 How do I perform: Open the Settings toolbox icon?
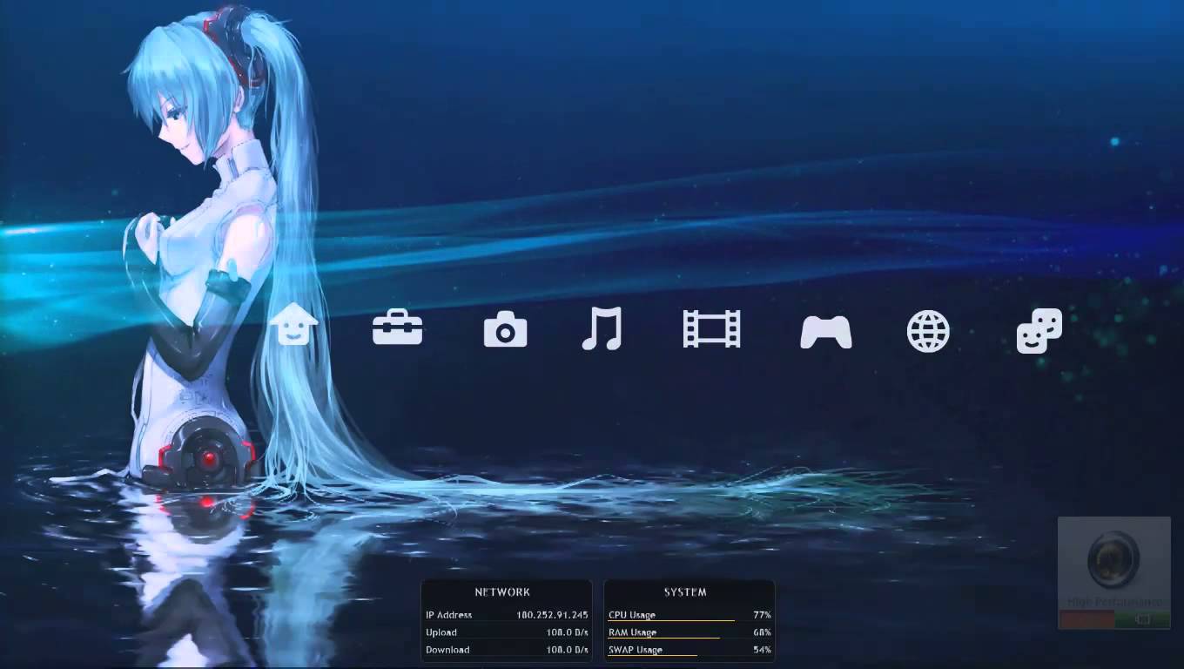click(x=397, y=328)
